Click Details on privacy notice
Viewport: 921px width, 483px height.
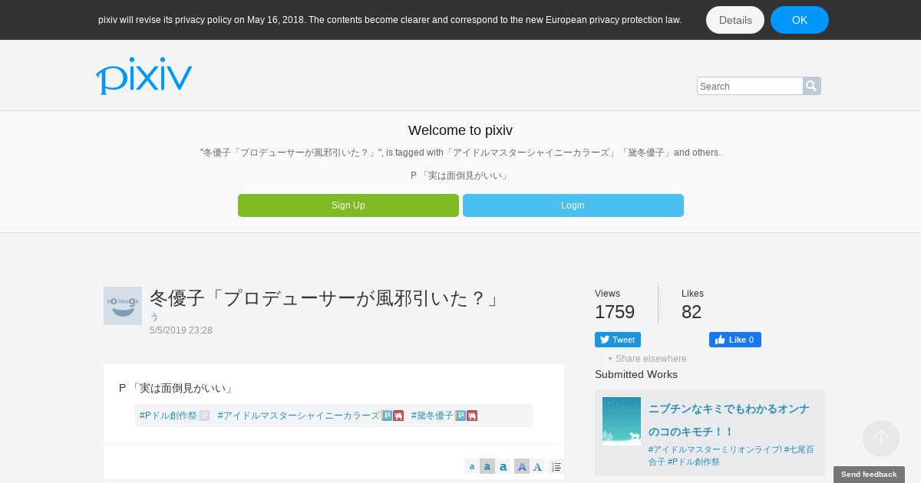[735, 20]
